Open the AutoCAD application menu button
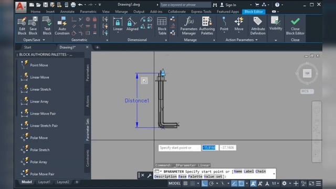The width and height of the screenshot is (336, 189). click(21, 7)
